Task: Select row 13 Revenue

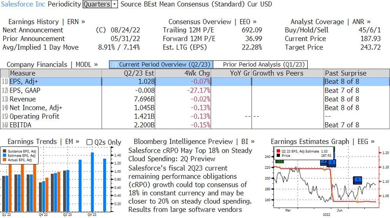Action: click(x=195, y=99)
